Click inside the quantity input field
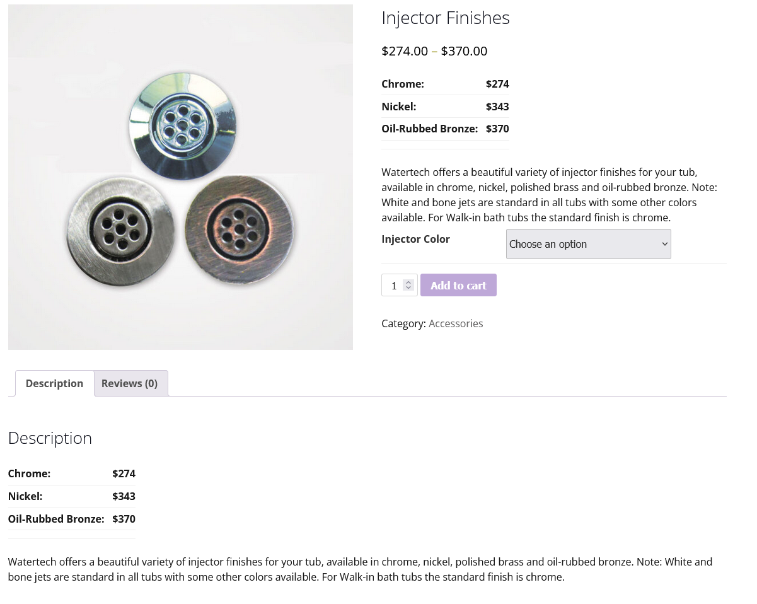 (x=394, y=285)
